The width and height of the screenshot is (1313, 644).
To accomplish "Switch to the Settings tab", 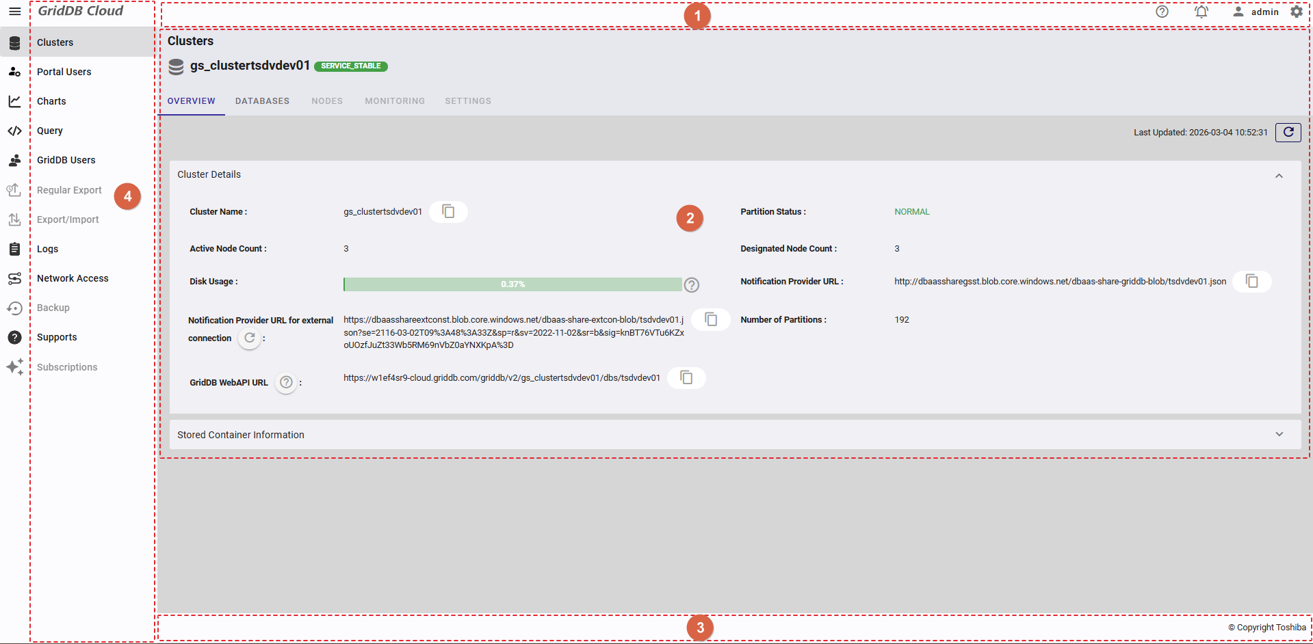I will click(x=468, y=101).
